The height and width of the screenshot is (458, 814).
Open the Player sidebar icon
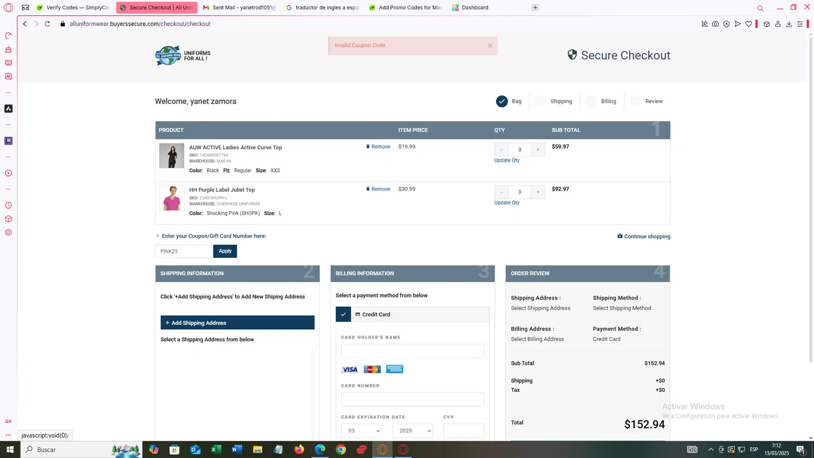click(x=8, y=173)
